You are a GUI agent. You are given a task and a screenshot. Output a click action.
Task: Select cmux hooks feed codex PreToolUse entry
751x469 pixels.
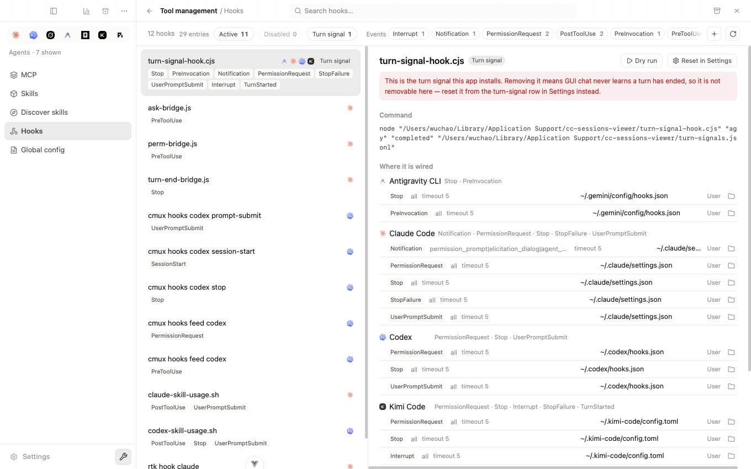pyautogui.click(x=251, y=365)
